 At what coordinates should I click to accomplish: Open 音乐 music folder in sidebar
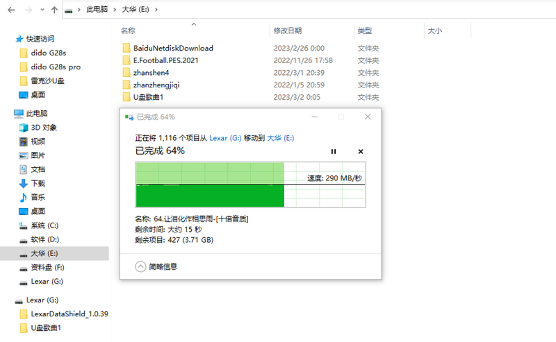(38, 197)
